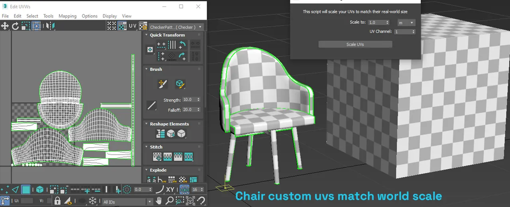The width and height of the screenshot is (510, 207).
Task: Click the brush falloff type icon
Action: [x=151, y=105]
